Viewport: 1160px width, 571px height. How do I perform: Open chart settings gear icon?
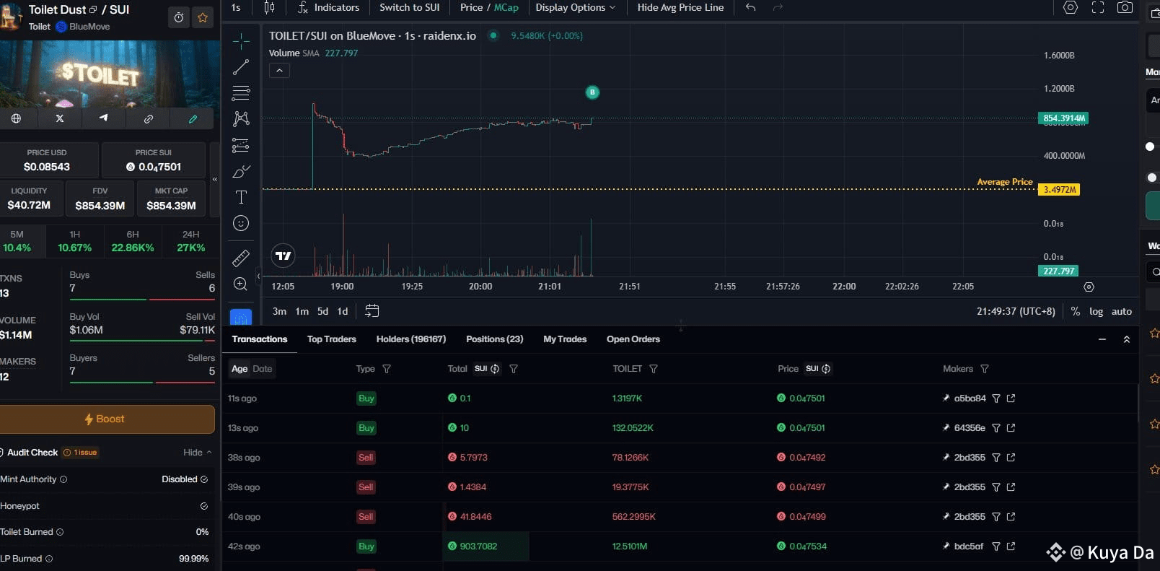click(1071, 7)
